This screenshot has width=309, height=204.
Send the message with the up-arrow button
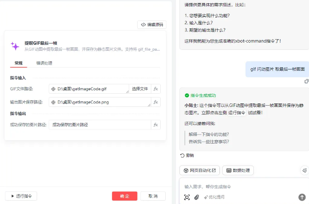click(302, 197)
